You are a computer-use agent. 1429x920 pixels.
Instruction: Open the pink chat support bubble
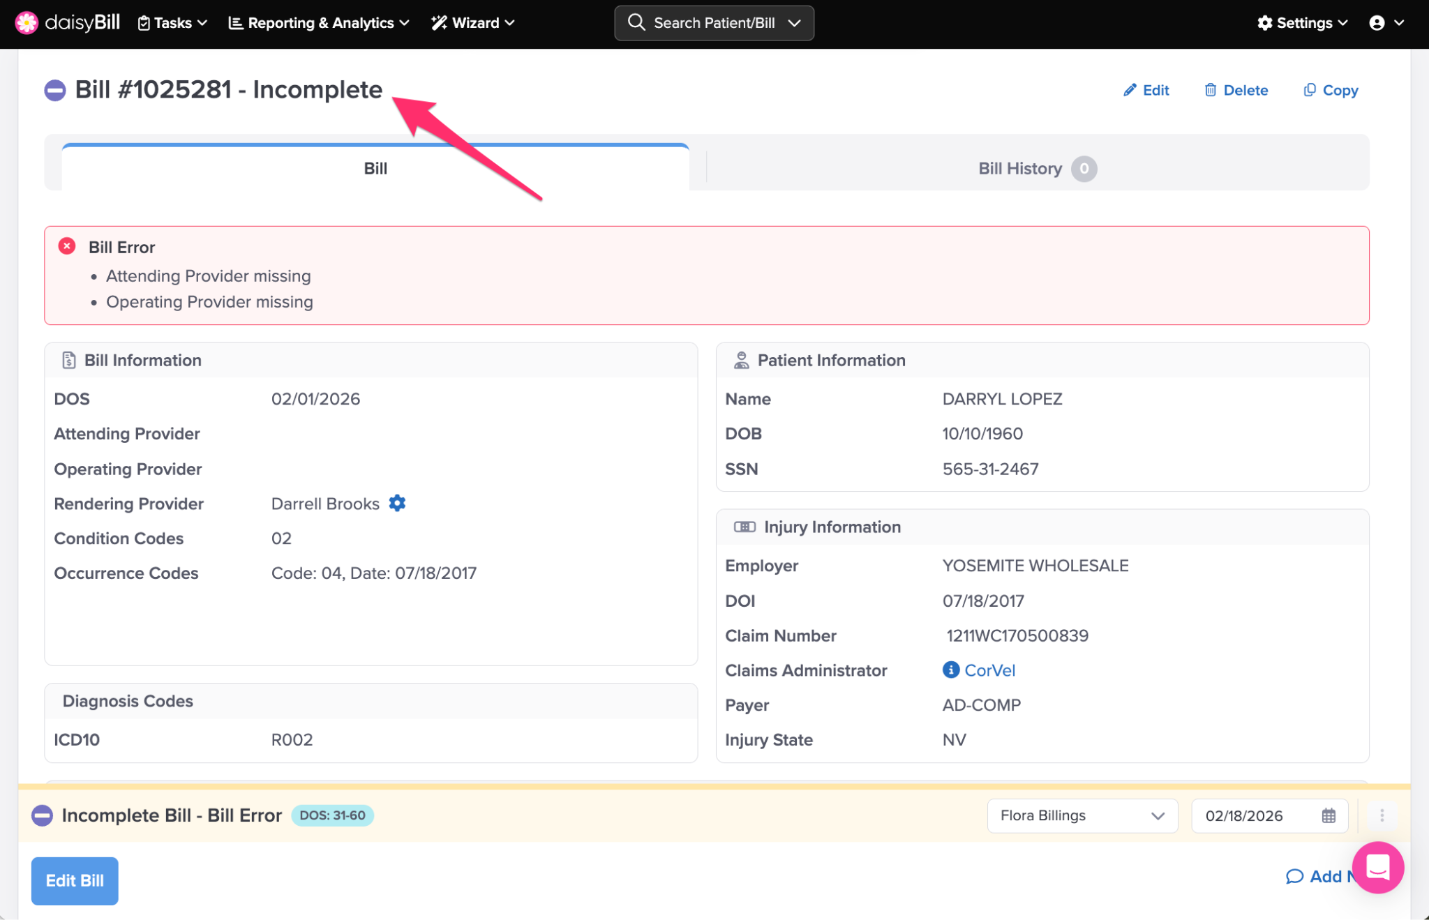tap(1377, 867)
